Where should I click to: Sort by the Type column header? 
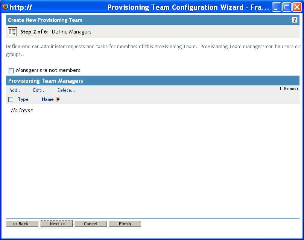[x=23, y=99]
